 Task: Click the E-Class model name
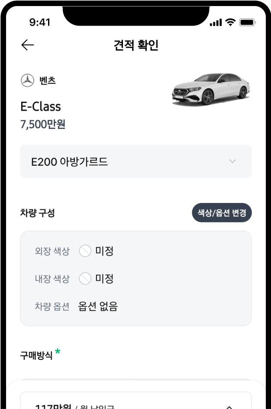pos(41,106)
